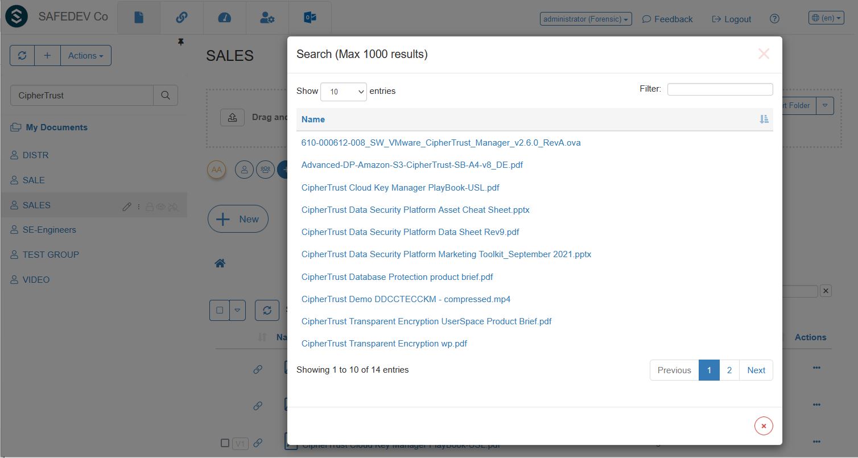Click page 1 in search pagination
Image resolution: width=858 pixels, height=458 pixels.
(709, 370)
